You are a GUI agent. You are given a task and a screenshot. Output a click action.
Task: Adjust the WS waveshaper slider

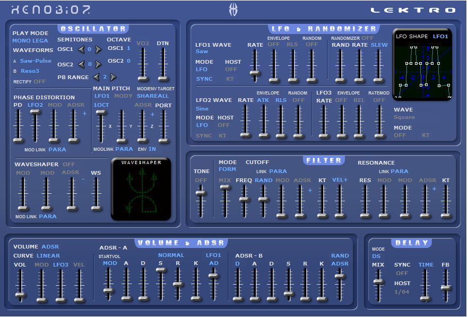[96, 208]
